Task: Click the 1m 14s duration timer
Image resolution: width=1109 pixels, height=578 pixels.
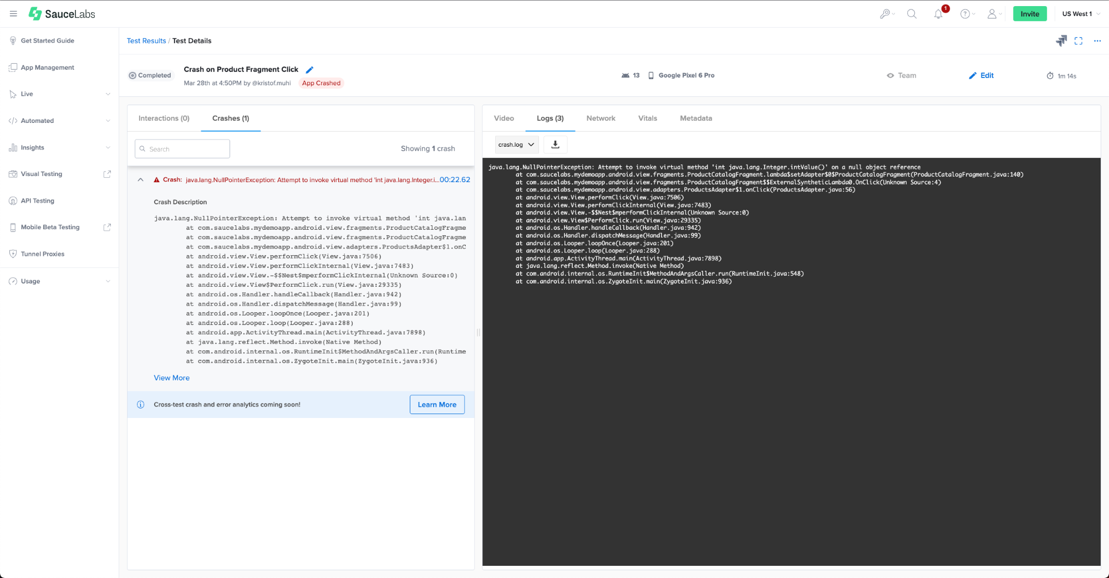Action: [x=1061, y=76]
